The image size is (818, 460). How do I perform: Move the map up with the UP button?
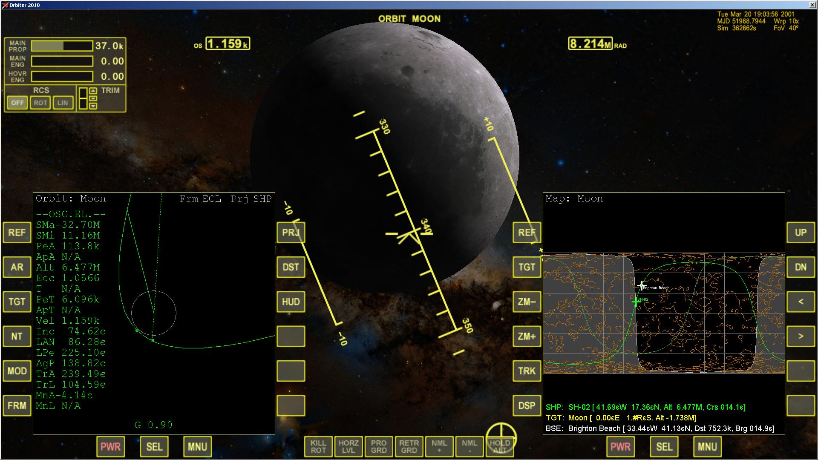coord(801,233)
